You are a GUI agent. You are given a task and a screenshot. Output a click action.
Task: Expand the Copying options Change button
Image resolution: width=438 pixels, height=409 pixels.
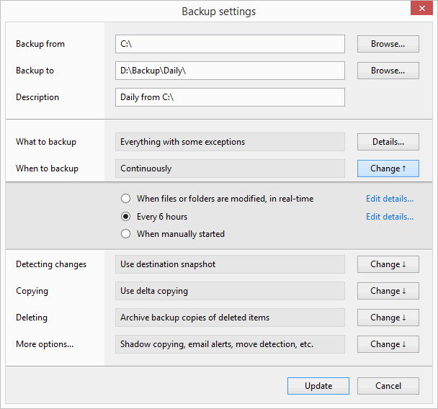click(388, 291)
